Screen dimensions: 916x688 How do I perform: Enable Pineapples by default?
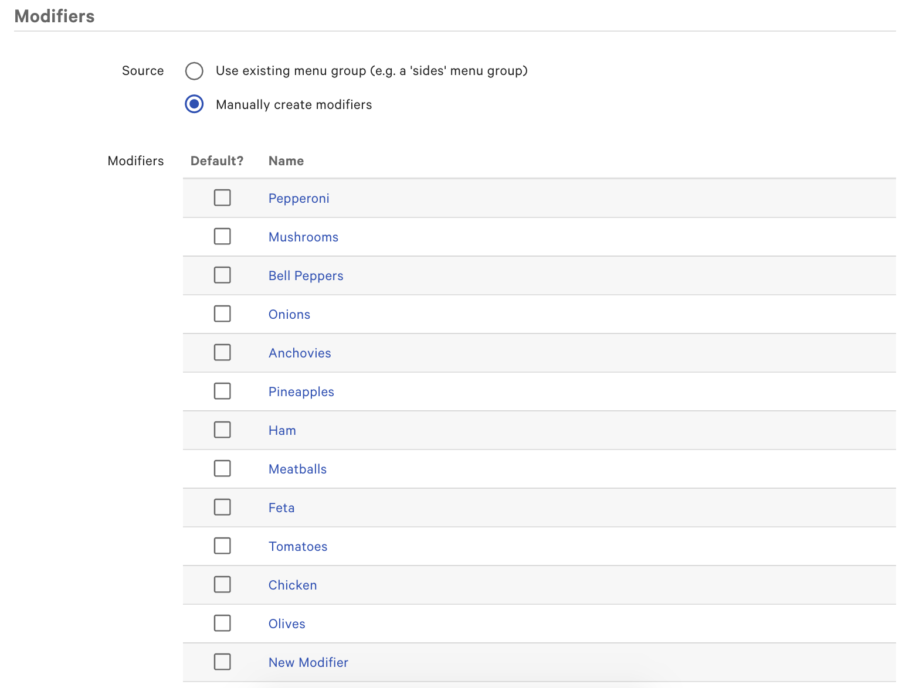click(x=222, y=391)
